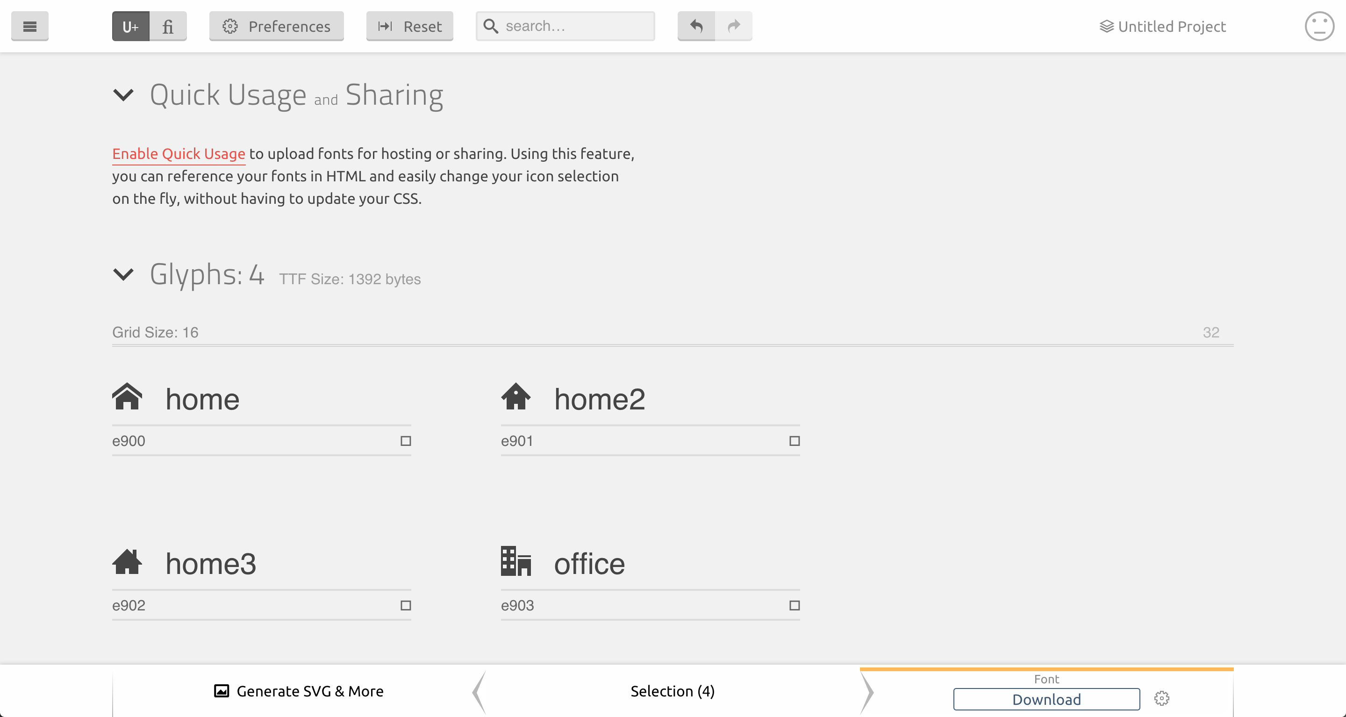Screen dimensions: 1346x717
Task: Click the redo arrow icon
Action: point(734,26)
